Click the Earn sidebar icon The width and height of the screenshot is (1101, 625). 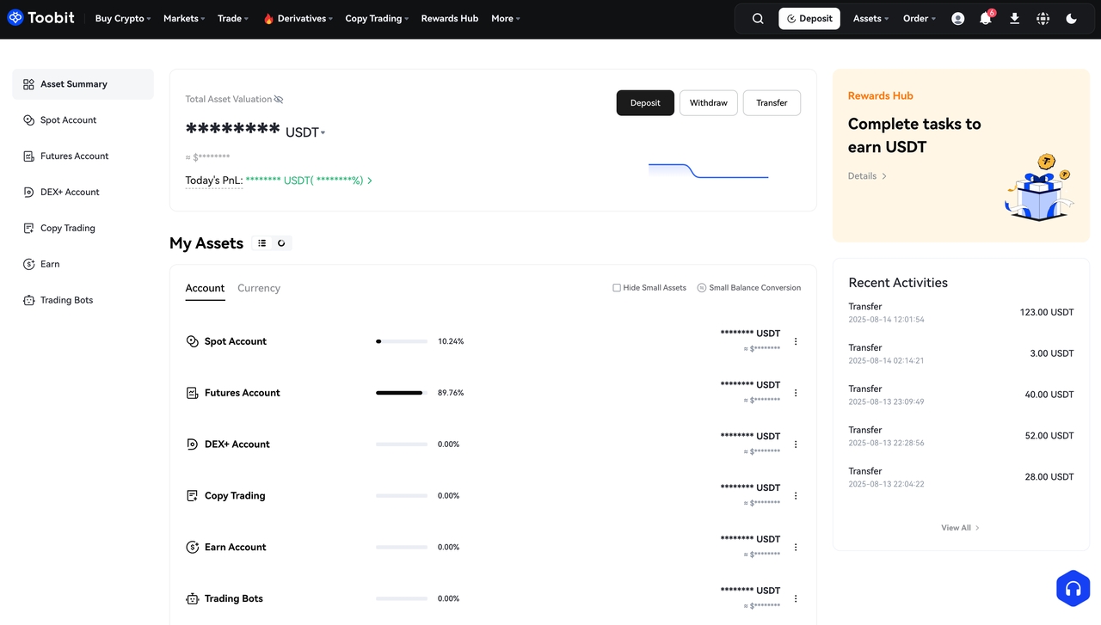click(29, 265)
